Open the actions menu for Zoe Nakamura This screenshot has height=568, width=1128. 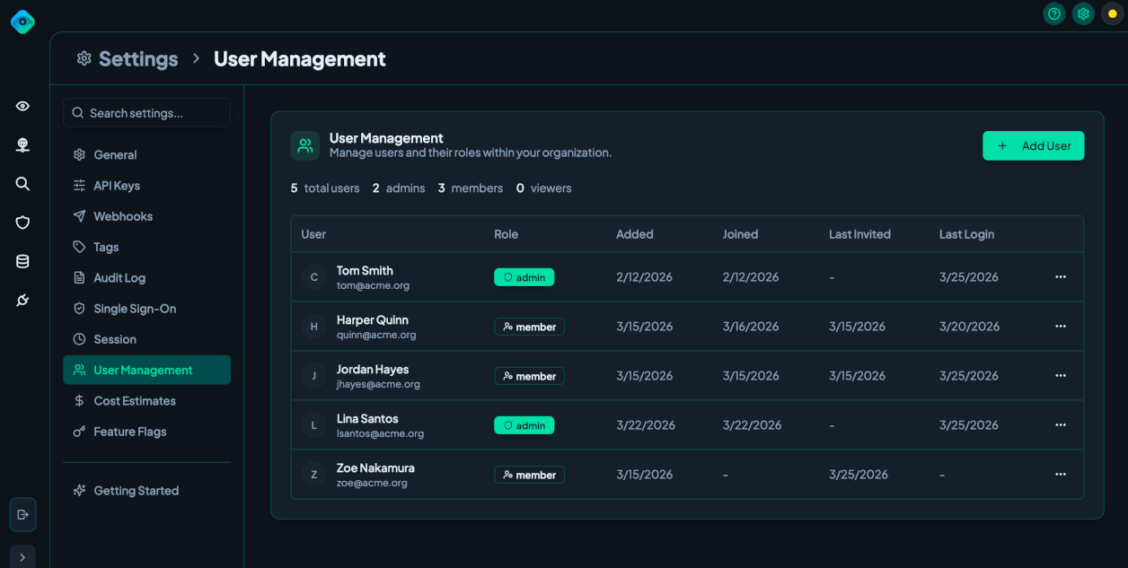(x=1061, y=475)
